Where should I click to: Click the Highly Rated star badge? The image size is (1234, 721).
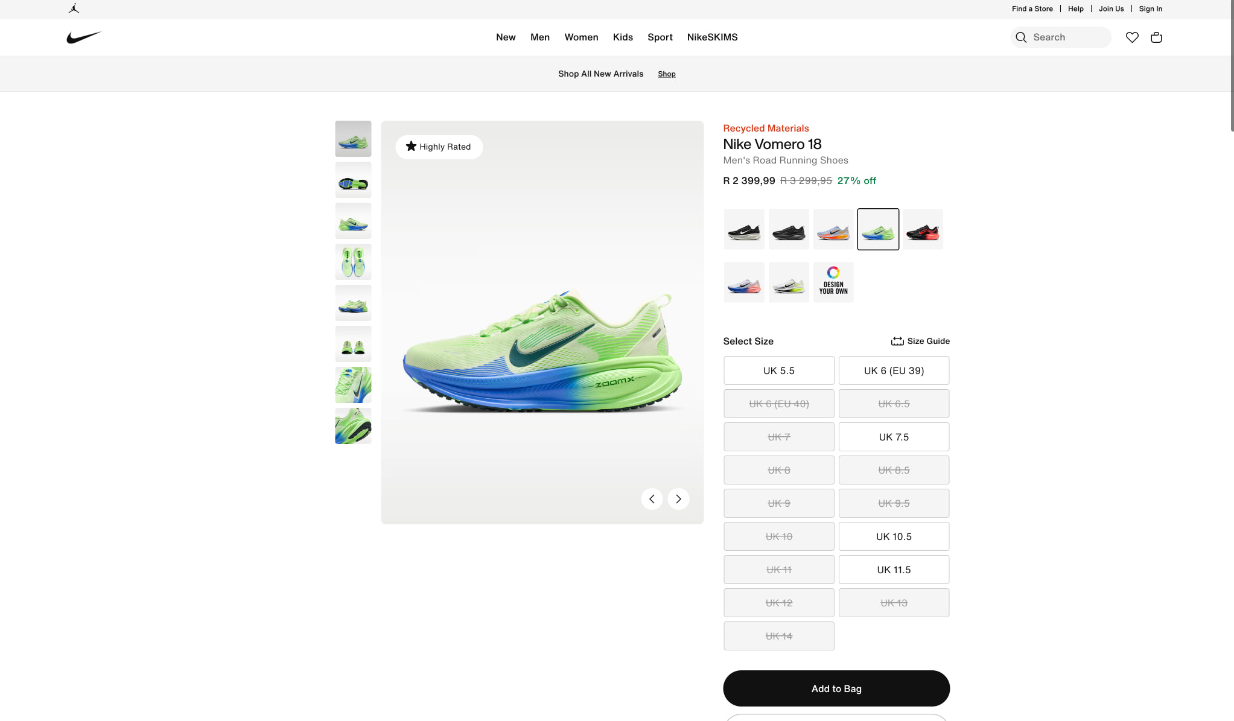pyautogui.click(x=439, y=147)
